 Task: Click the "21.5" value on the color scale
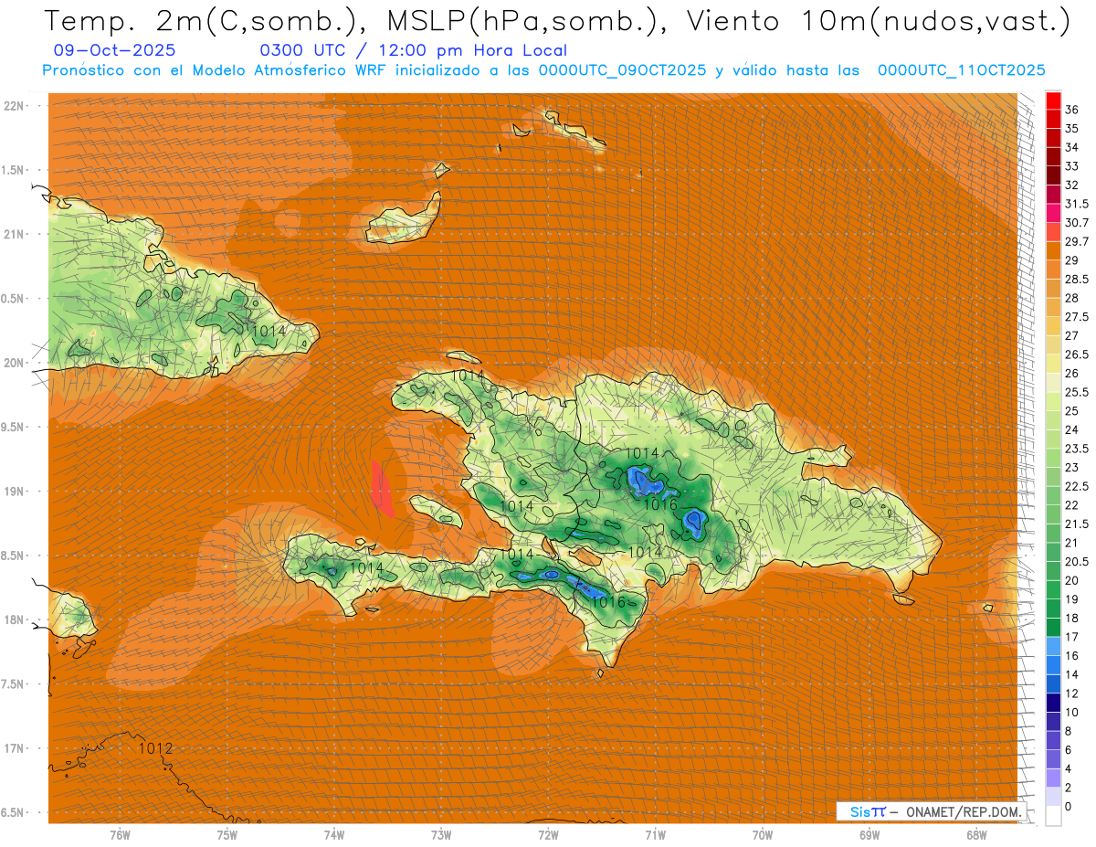tap(1076, 524)
